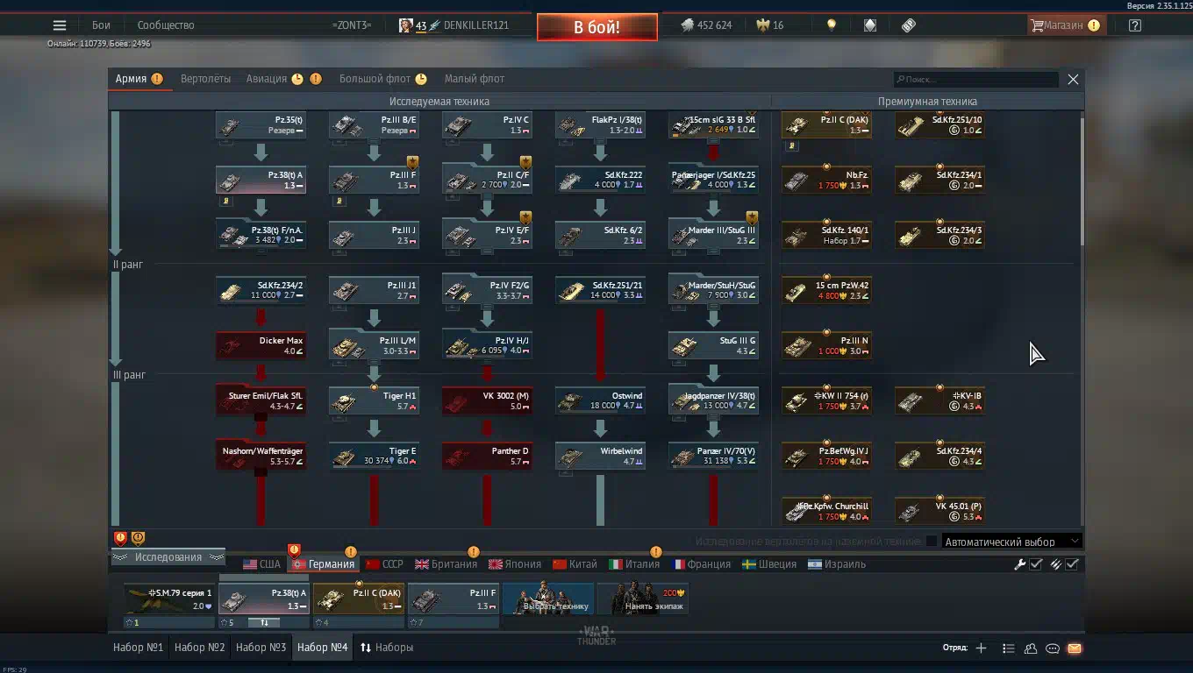Toggle the auto-repair checkbox next to the wrench
The image size is (1193, 673).
click(x=1036, y=564)
